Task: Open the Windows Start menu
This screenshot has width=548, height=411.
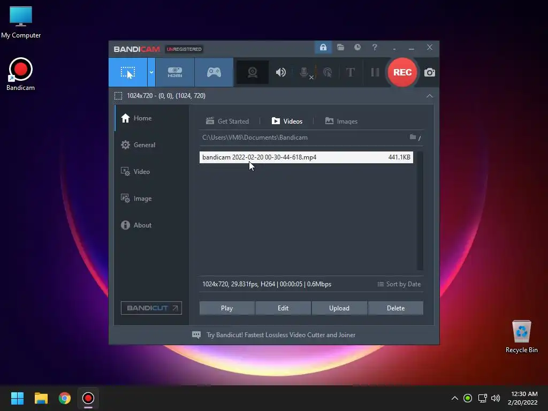Action: [17, 398]
